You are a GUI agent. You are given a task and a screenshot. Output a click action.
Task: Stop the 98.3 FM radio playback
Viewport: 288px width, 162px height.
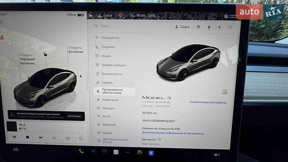pos(27,138)
